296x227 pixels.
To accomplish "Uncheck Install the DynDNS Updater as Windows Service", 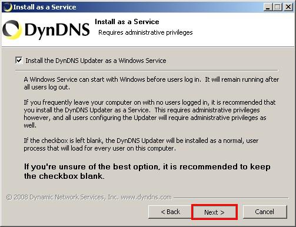I will [19, 60].
